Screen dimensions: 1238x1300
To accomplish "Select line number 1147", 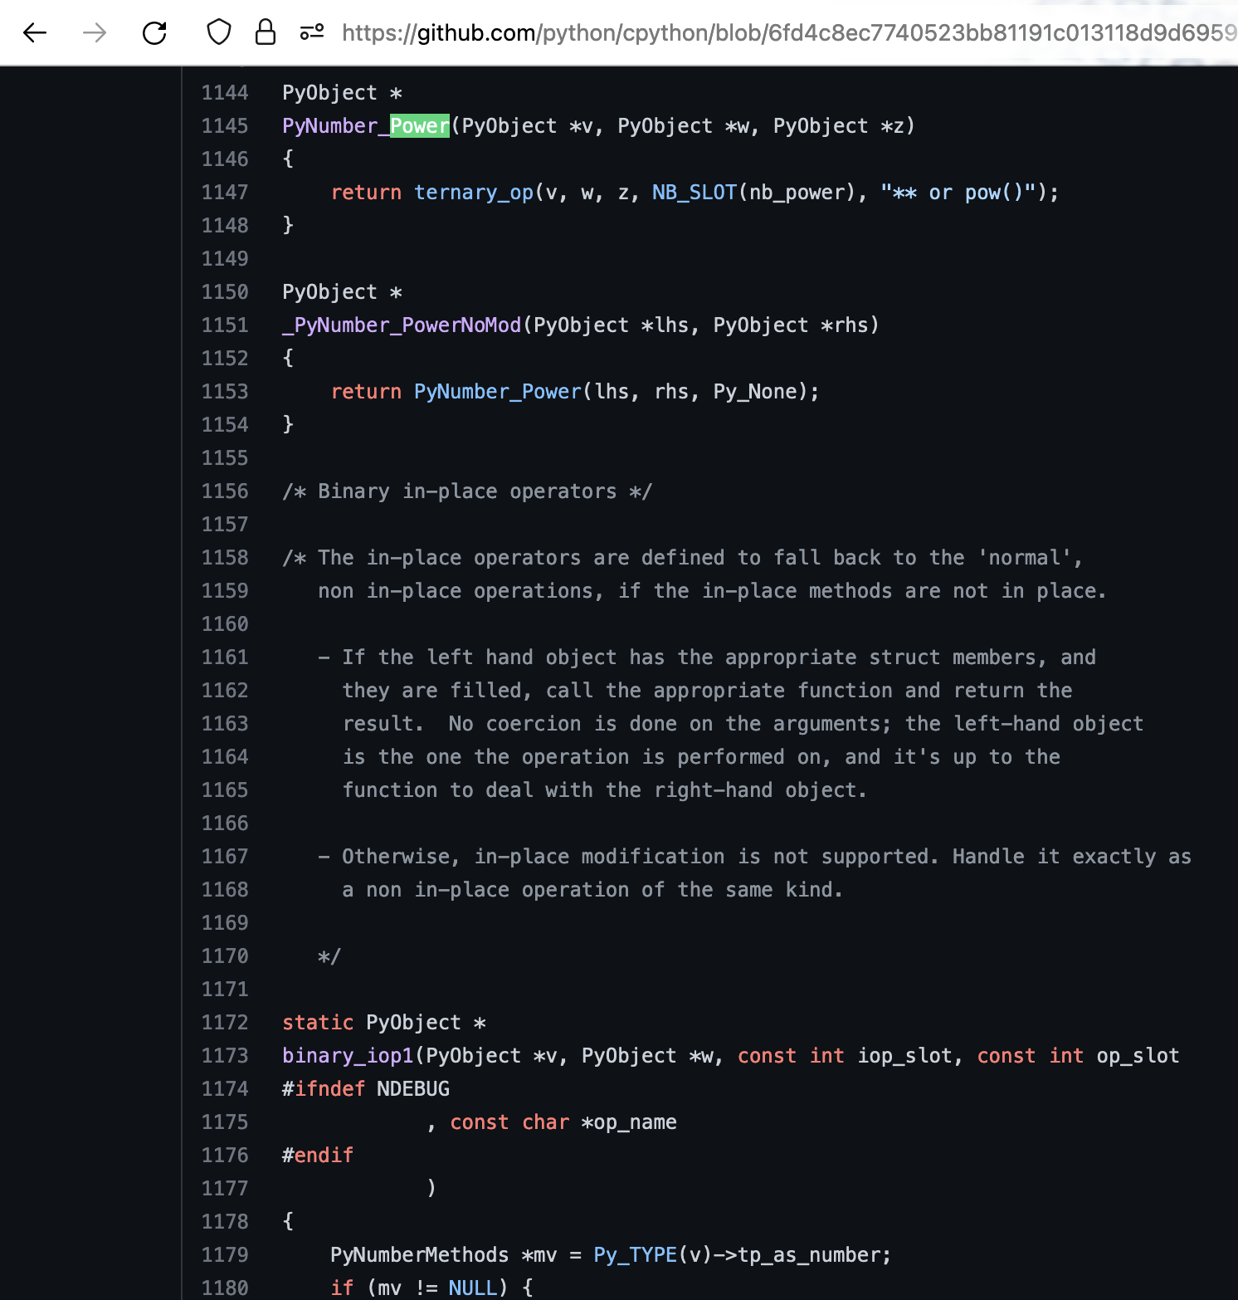I will (x=225, y=193).
